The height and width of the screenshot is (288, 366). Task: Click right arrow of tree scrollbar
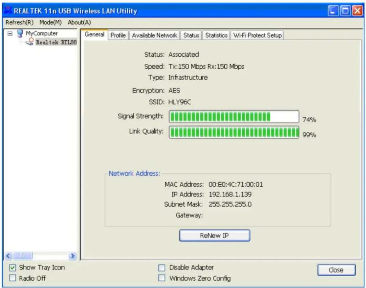(73, 256)
